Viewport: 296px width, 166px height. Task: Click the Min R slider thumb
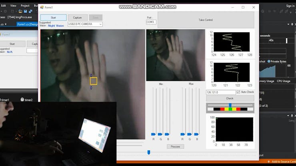(153, 134)
